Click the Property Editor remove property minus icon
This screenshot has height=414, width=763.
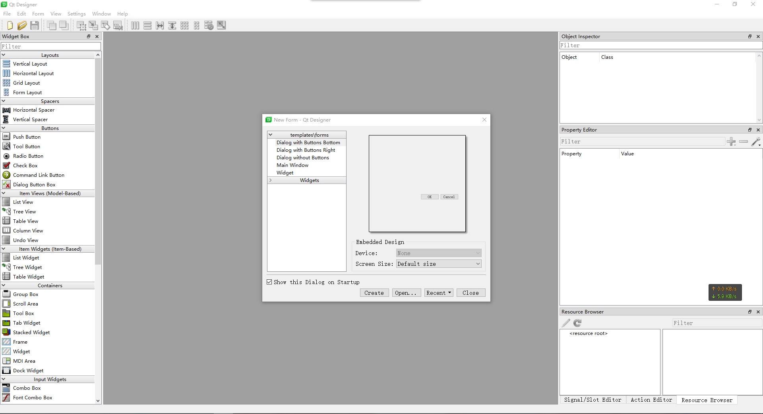coord(744,141)
